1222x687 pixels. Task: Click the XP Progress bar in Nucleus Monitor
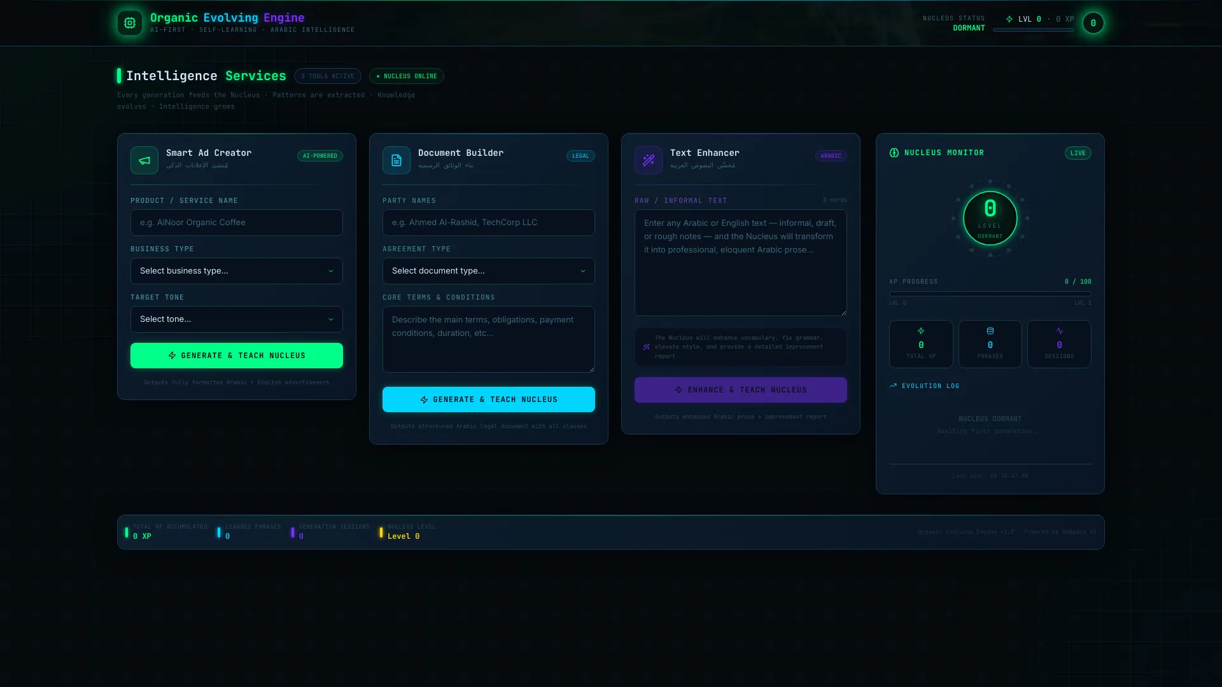[x=990, y=294]
